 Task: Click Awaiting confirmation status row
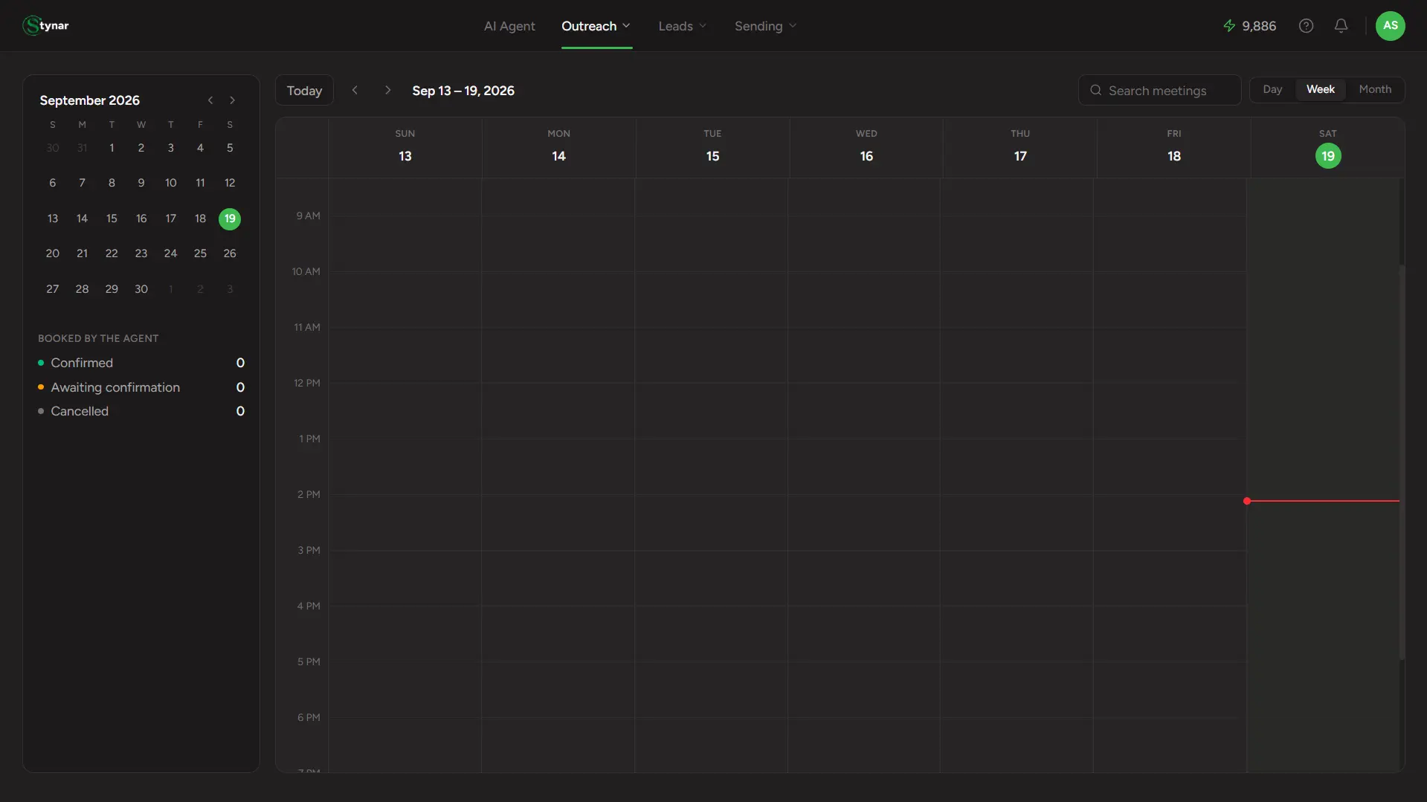pyautogui.click(x=141, y=387)
